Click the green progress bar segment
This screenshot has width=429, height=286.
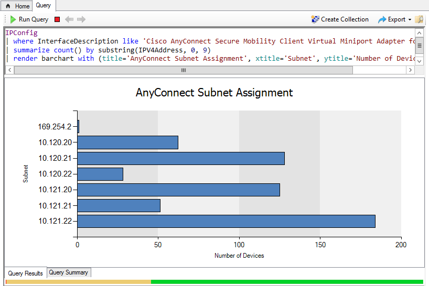tap(287, 282)
